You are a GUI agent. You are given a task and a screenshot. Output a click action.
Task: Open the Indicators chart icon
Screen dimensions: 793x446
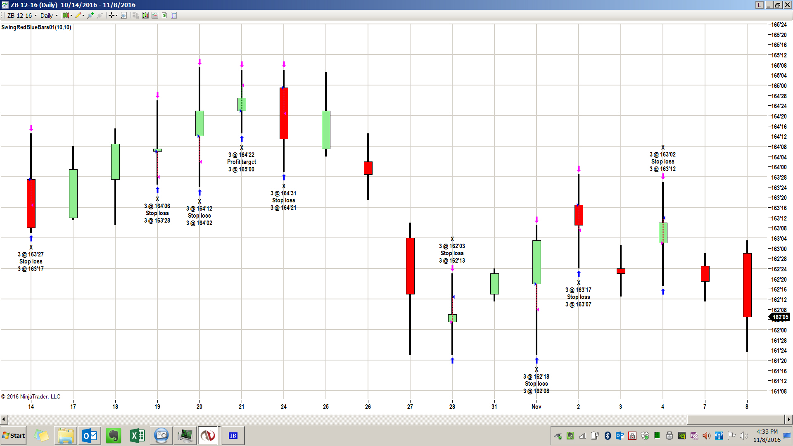click(155, 15)
